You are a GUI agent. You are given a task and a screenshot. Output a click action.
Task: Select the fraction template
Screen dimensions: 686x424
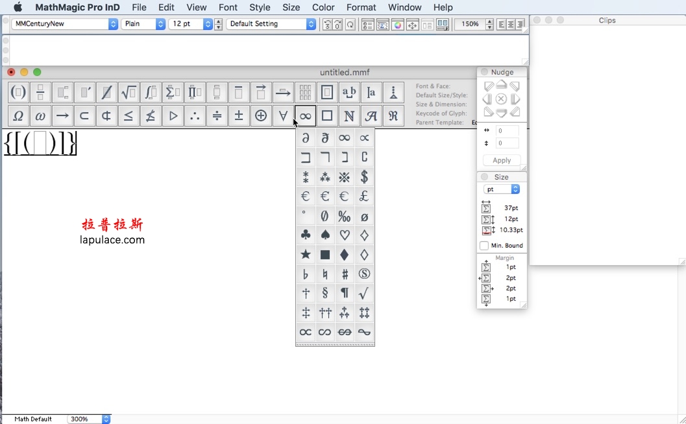40,92
